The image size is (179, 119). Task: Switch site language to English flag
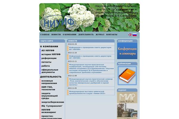pyautogui.click(x=130, y=35)
